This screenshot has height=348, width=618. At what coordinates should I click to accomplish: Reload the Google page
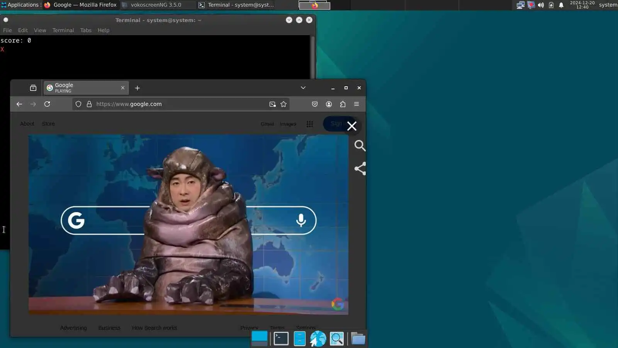tap(47, 104)
